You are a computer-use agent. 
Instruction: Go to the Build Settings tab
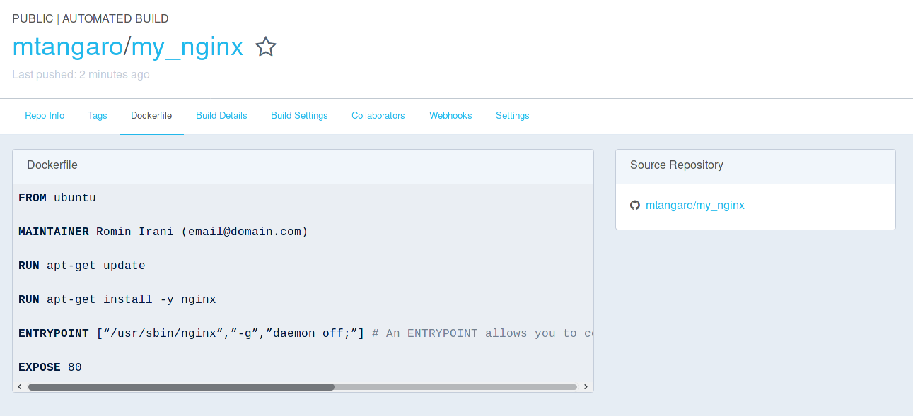pos(299,115)
